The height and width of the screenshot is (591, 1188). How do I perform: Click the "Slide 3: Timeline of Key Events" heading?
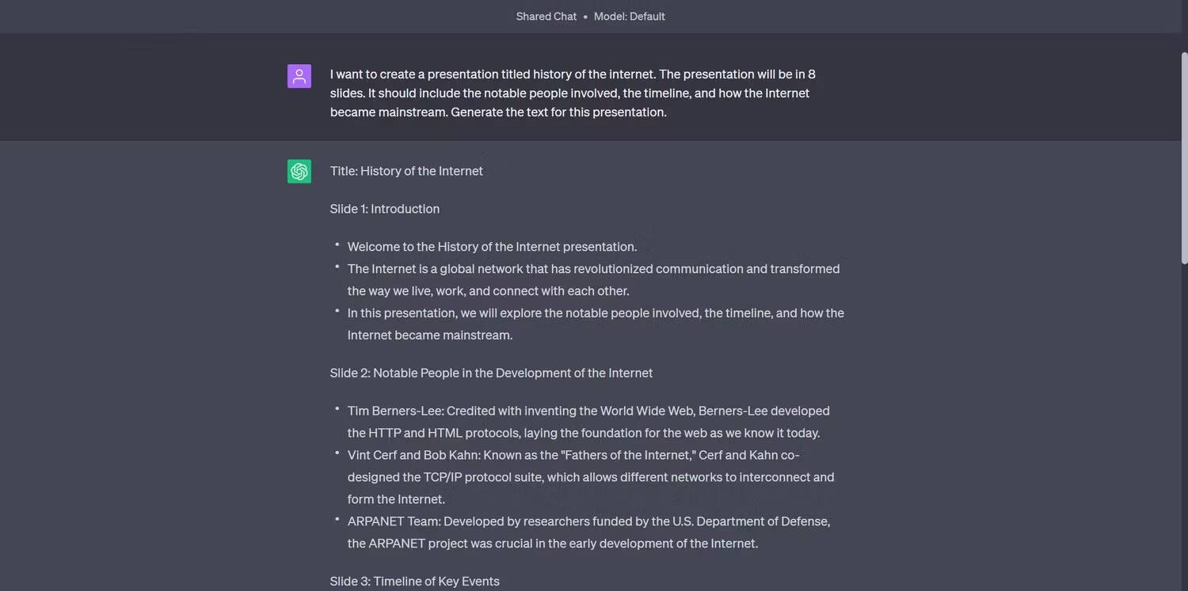pyautogui.click(x=414, y=582)
